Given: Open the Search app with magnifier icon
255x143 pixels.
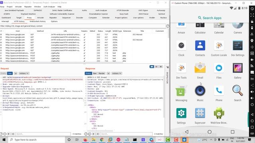Looking at the screenshot, I should (x=237, y=94).
